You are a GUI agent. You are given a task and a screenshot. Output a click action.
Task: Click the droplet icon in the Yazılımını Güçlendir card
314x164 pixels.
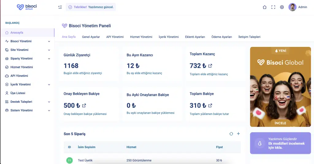(x=260, y=143)
